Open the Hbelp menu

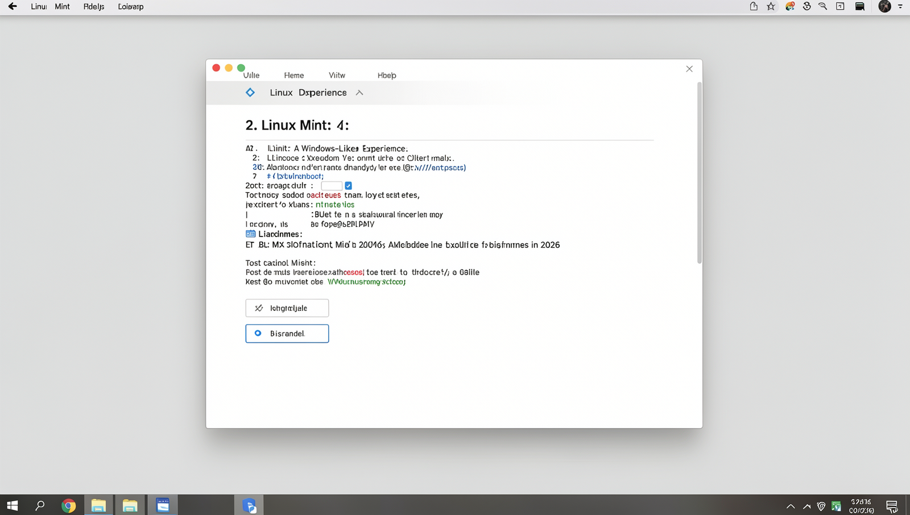(387, 75)
